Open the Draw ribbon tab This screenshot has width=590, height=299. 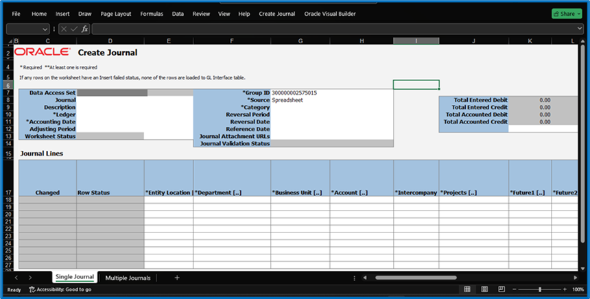pos(84,14)
